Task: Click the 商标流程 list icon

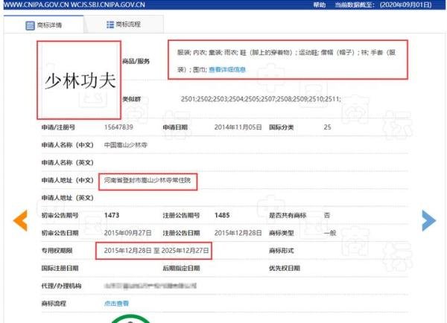Action: [110, 25]
